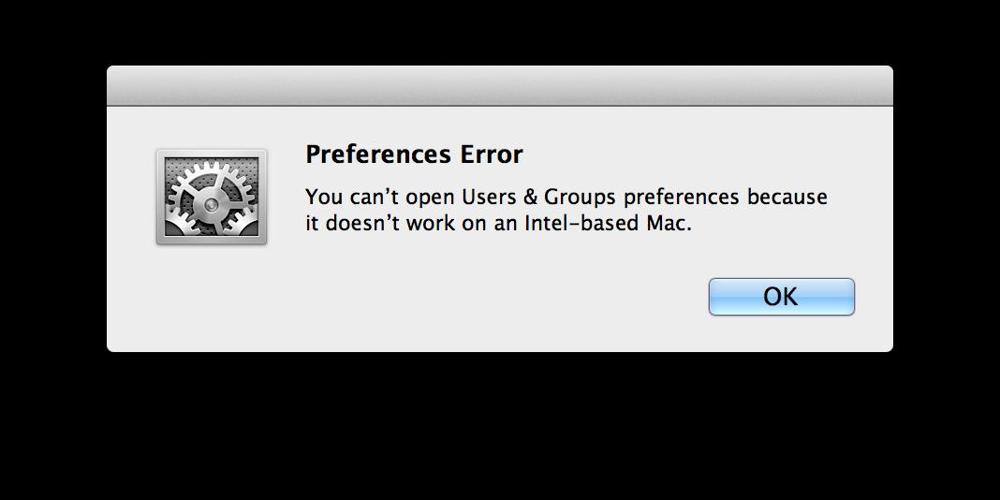Click the System Preferences gear icon
The image size is (1000, 500).
[211, 197]
